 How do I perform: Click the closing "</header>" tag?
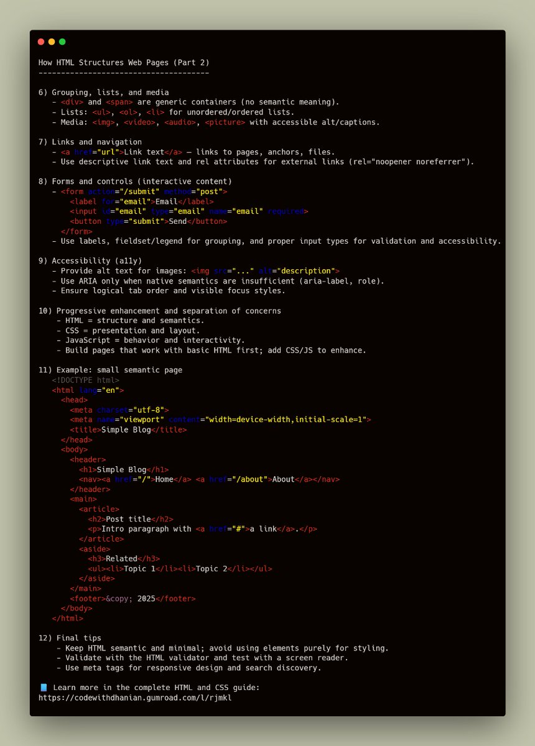point(90,489)
